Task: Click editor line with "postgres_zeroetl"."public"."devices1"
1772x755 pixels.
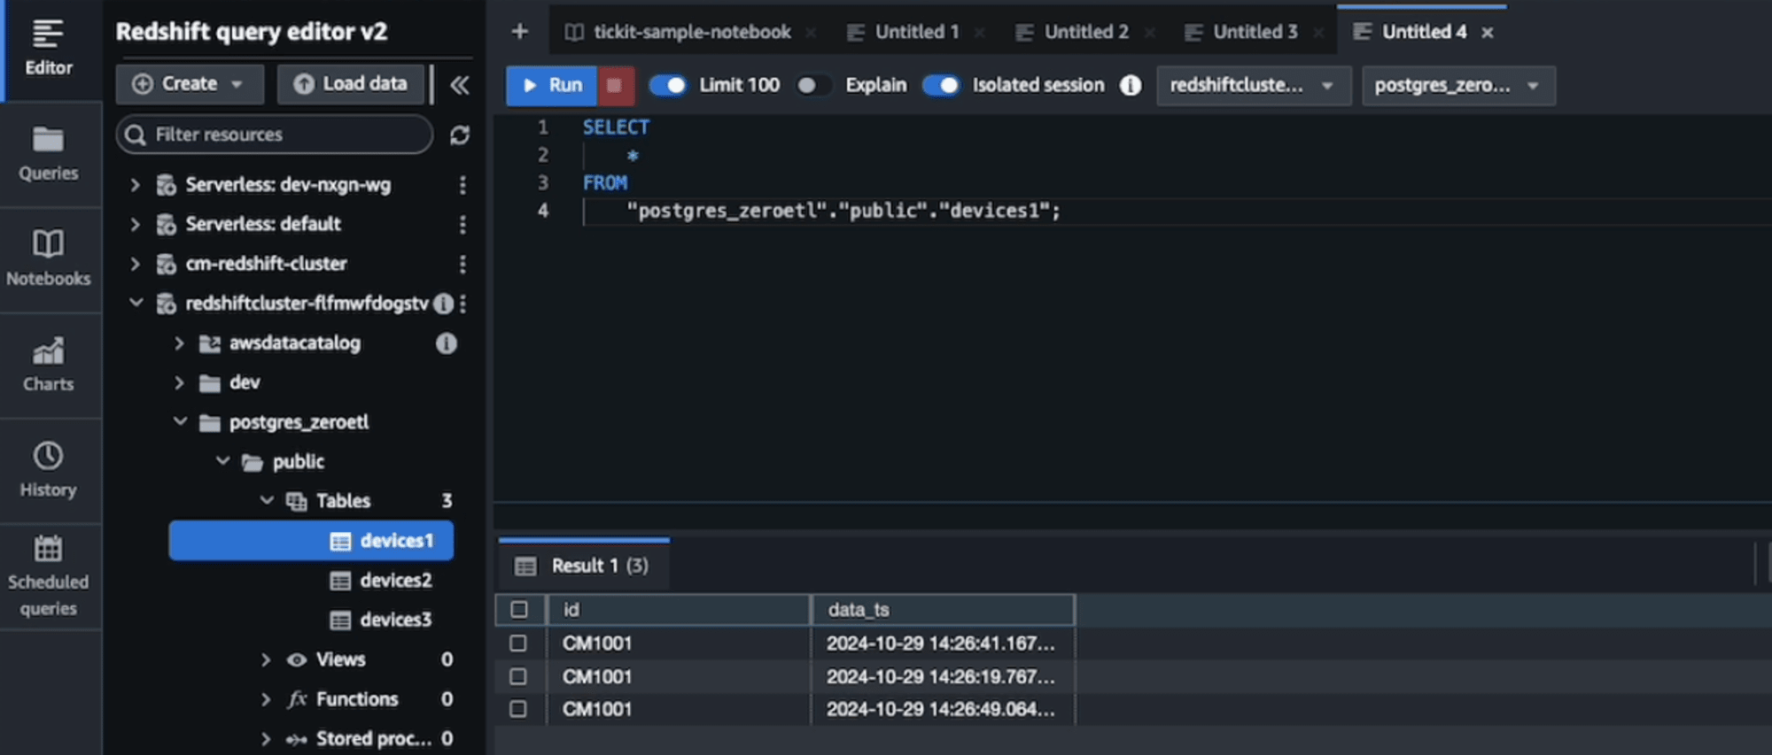Action: coord(843,212)
